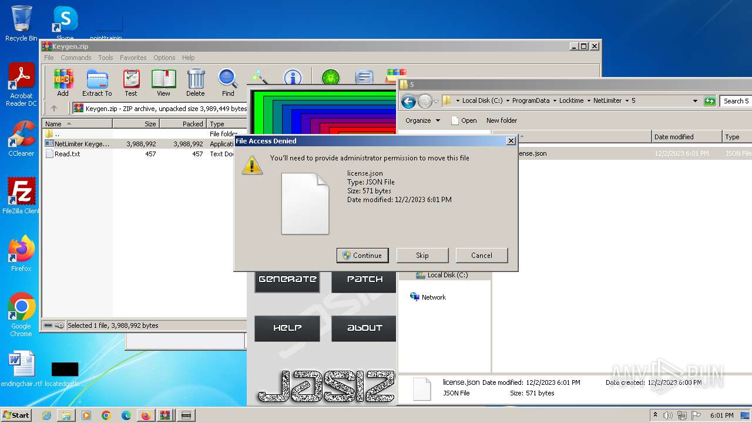Show hidden tray icons arrow
The width and height of the screenshot is (752, 423).
pyautogui.click(x=655, y=415)
